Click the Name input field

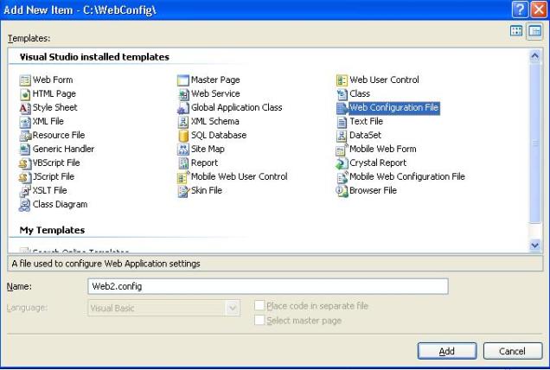[x=268, y=286]
